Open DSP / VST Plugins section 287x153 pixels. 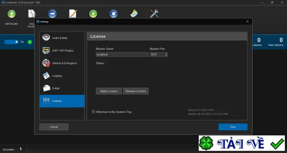click(62, 51)
